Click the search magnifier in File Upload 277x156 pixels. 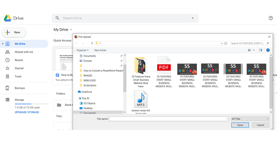click(x=268, y=43)
